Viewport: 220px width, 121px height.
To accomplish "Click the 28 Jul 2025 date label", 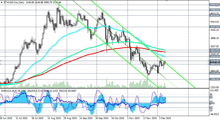I will [37, 118].
